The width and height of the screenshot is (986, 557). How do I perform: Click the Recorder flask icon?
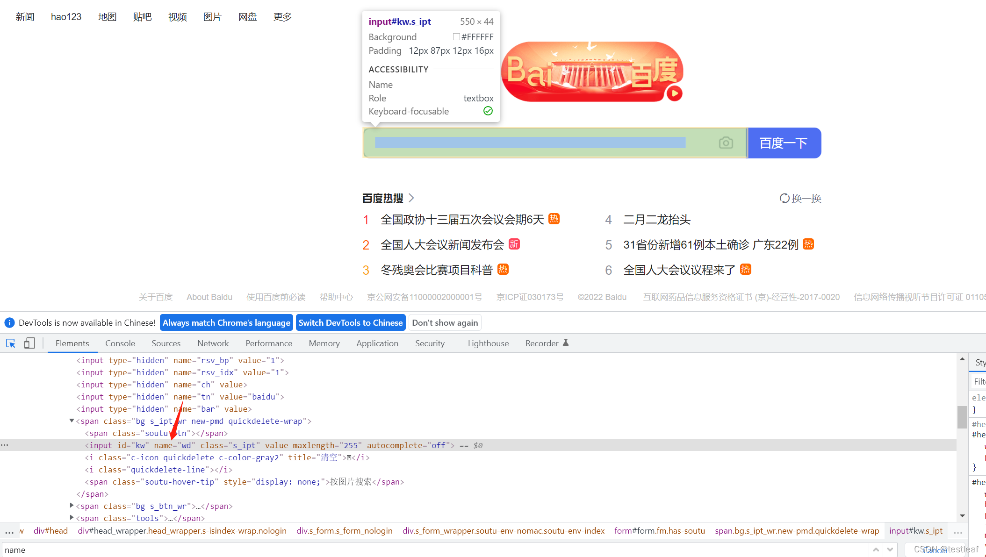pyautogui.click(x=566, y=343)
